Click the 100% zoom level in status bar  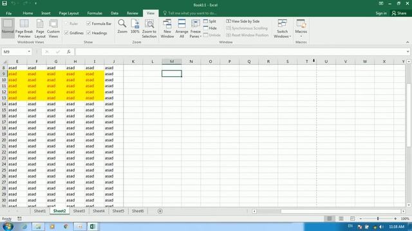405,218
